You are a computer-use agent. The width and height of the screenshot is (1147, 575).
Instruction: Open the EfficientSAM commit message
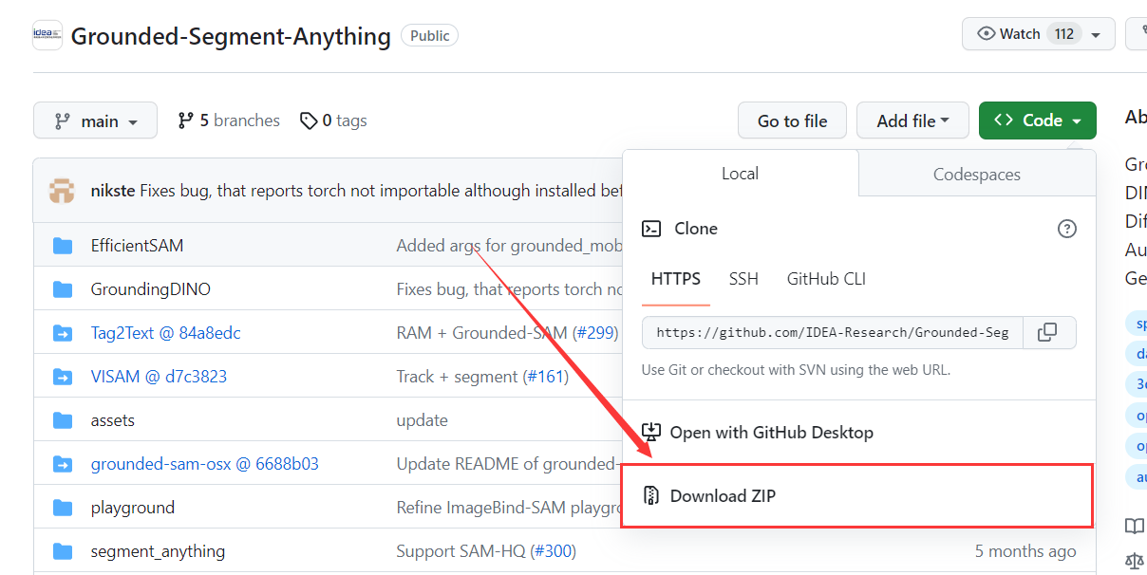click(509, 246)
